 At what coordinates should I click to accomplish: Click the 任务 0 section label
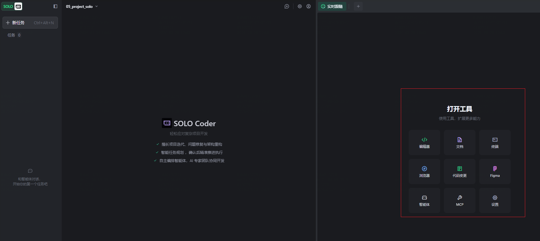pyautogui.click(x=14, y=35)
